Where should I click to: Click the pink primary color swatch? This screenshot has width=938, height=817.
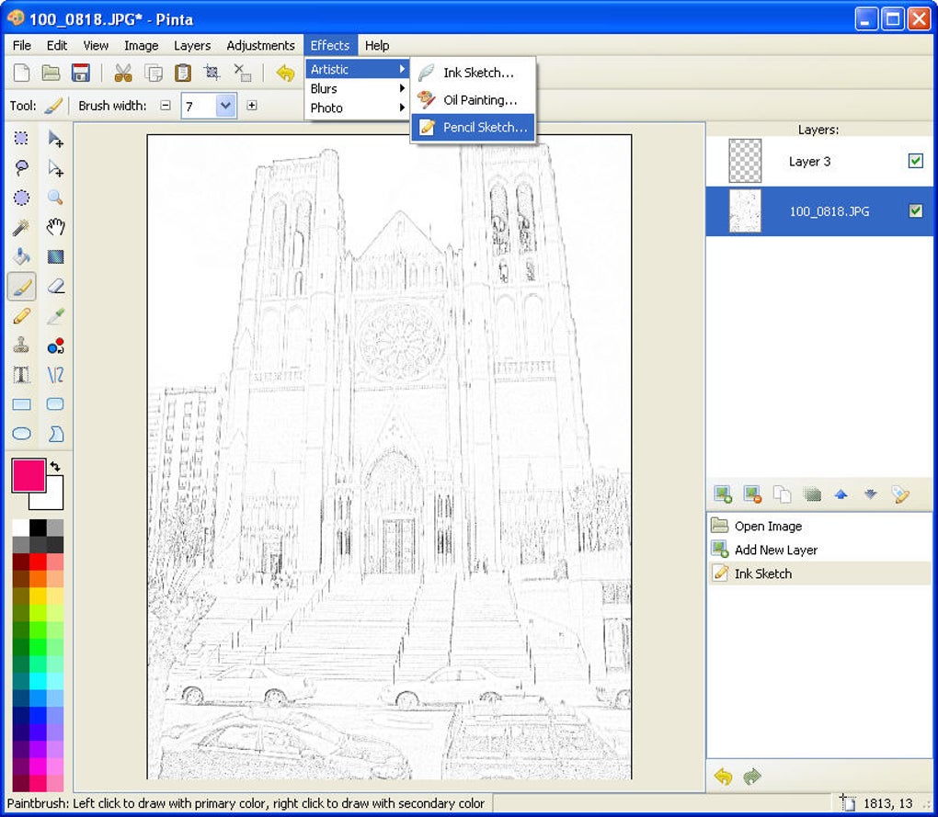(x=28, y=475)
